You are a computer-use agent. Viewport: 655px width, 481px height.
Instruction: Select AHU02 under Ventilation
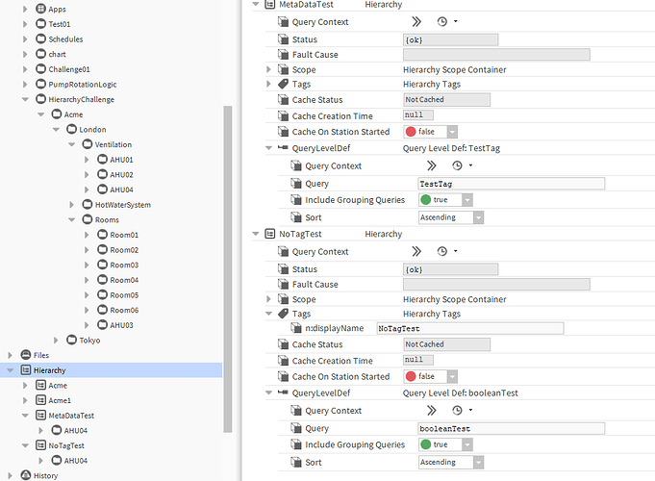[x=120, y=175]
